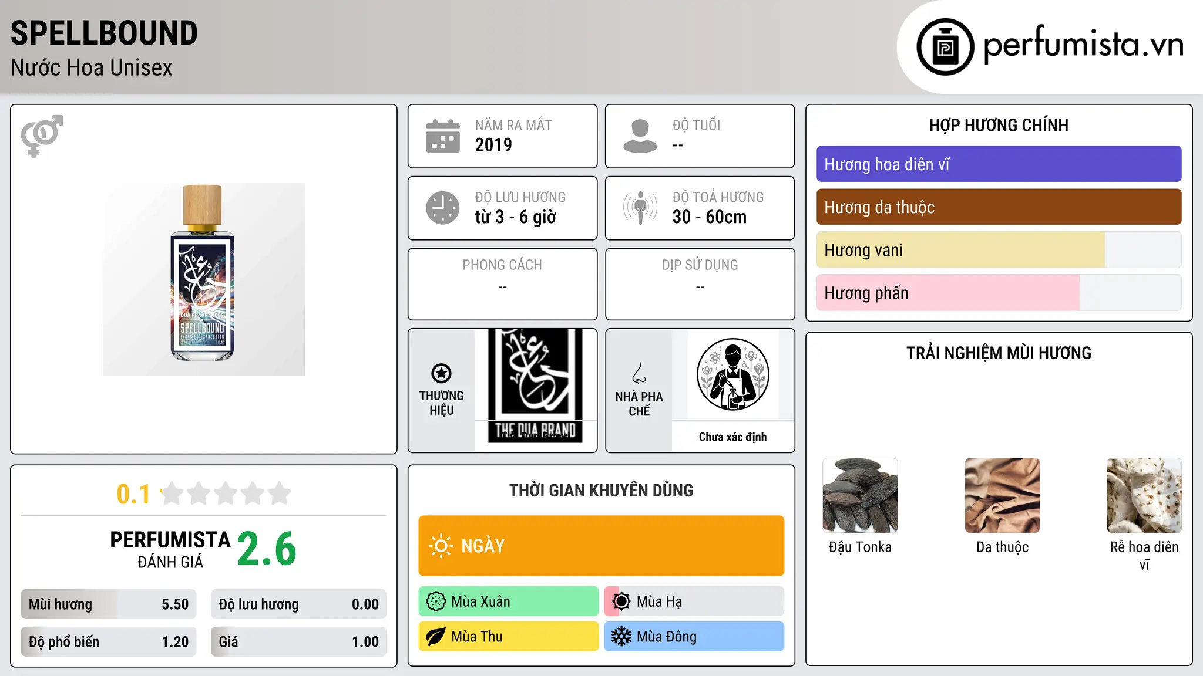The width and height of the screenshot is (1203, 676).
Task: Click the Da thuộc note label
Action: point(1002,547)
